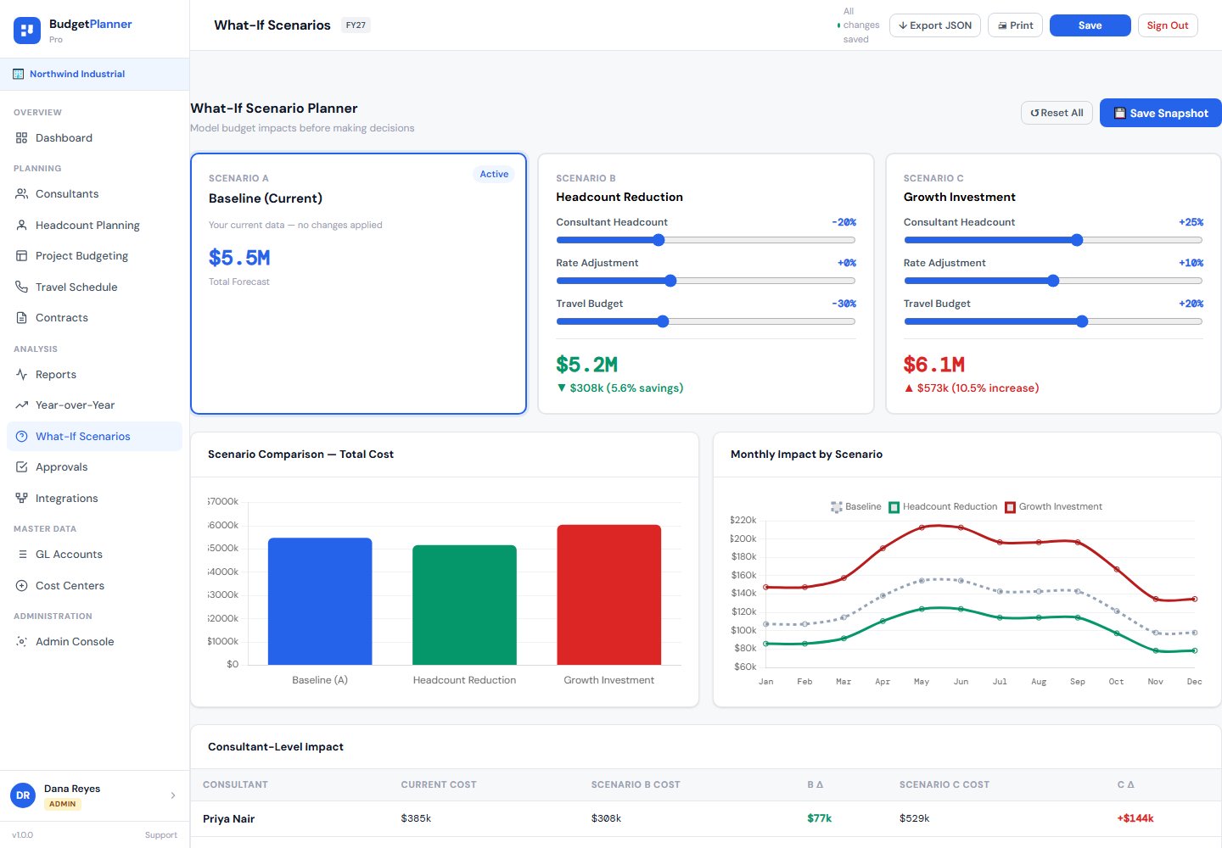The width and height of the screenshot is (1222, 848).
Task: Click the Dashboard grid icon
Action: (x=21, y=137)
